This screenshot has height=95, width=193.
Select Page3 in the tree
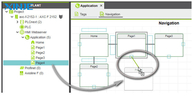pos(40,58)
